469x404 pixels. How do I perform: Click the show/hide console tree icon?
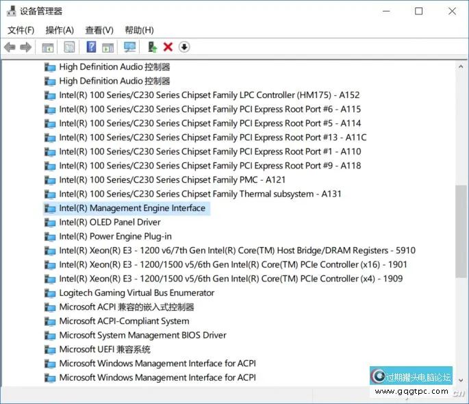[x=48, y=47]
